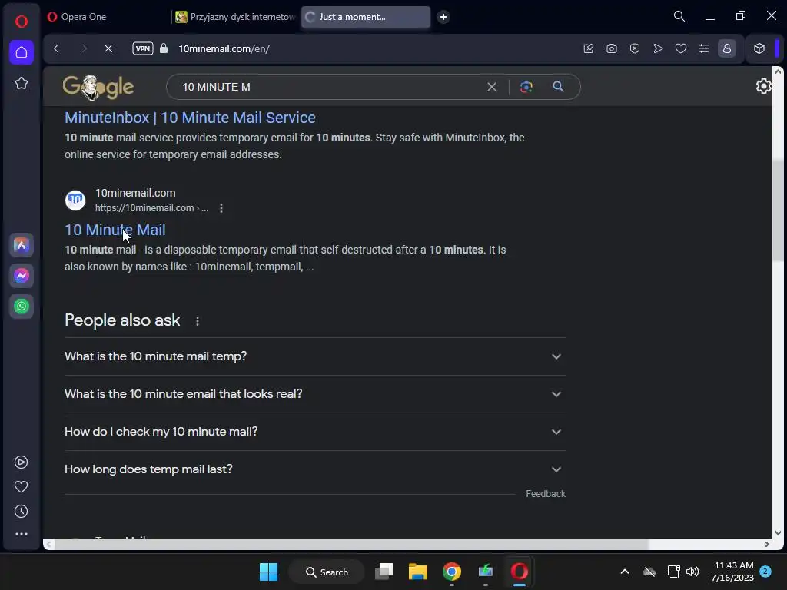This screenshot has height=590, width=787.
Task: Open Google Chrome from the taskbar
Action: point(452,572)
